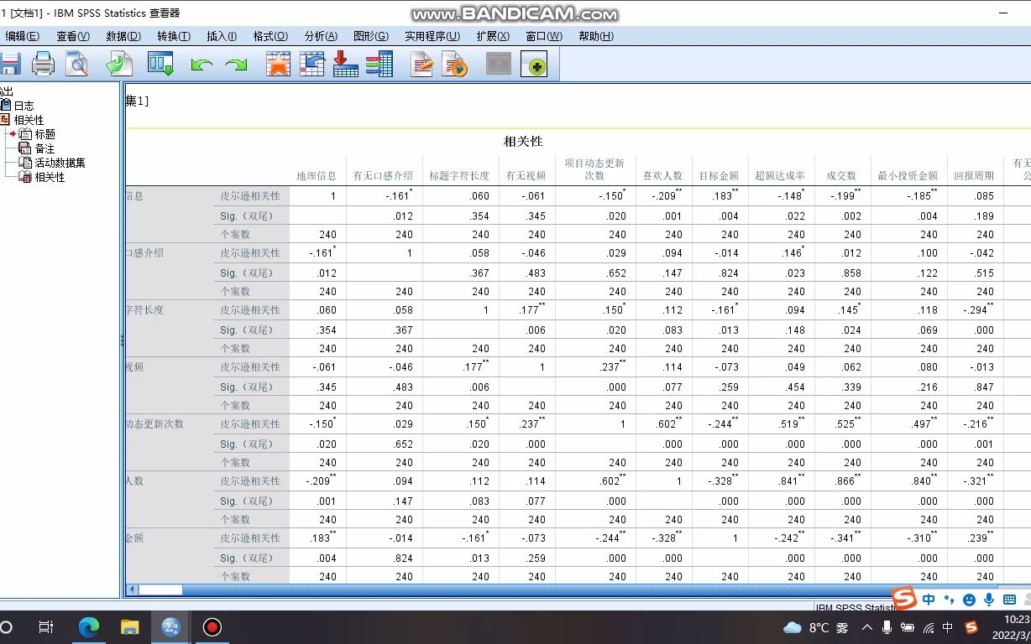Click the Save document toolbar icon
Image resolution: width=1031 pixels, height=644 pixels.
9,64
